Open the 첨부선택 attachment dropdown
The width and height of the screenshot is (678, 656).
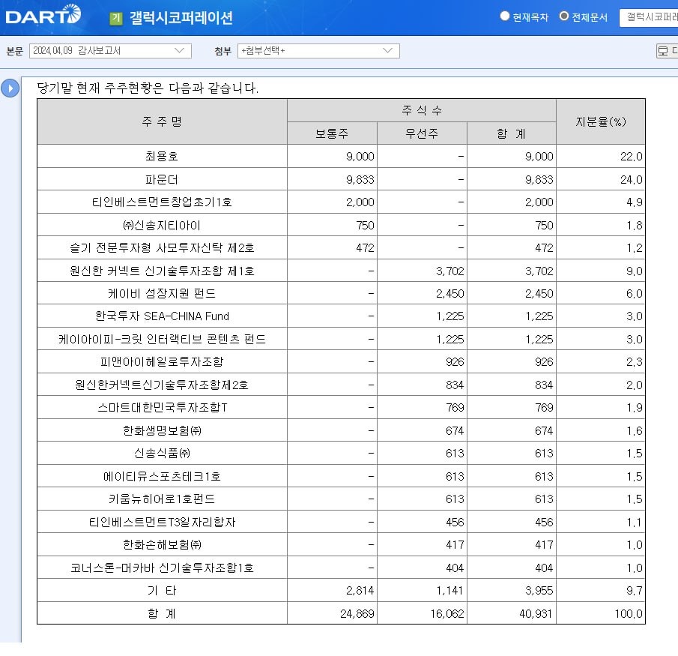pyautogui.click(x=318, y=51)
